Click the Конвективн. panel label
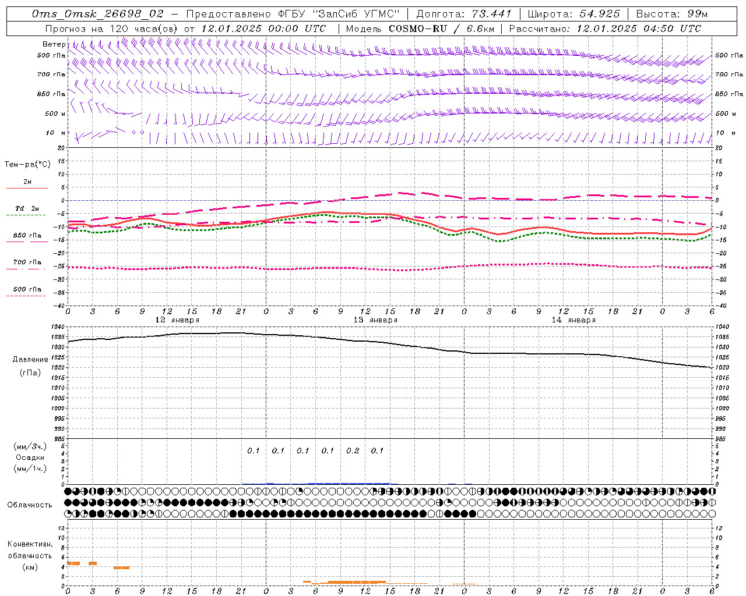 [x=30, y=544]
